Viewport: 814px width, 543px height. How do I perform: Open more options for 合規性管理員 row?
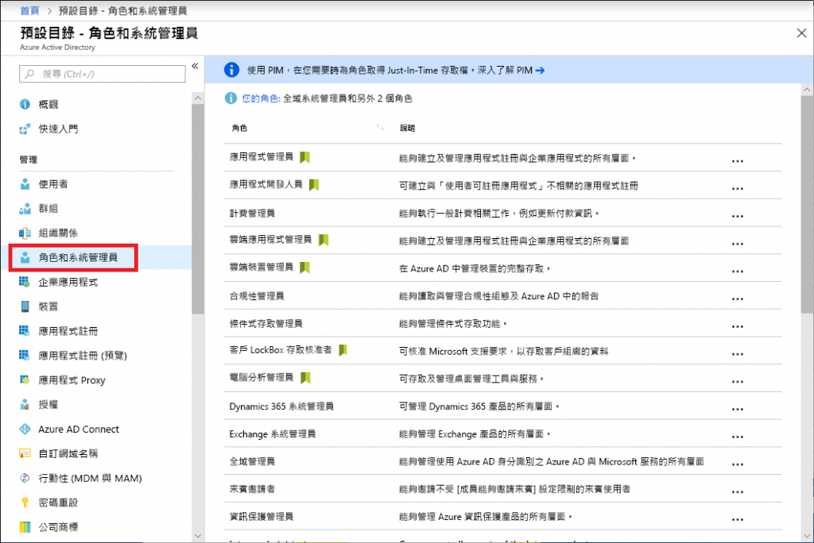pos(737,298)
